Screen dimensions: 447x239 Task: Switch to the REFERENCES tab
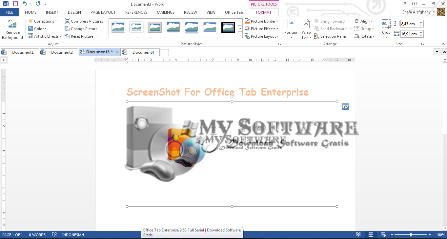(136, 12)
